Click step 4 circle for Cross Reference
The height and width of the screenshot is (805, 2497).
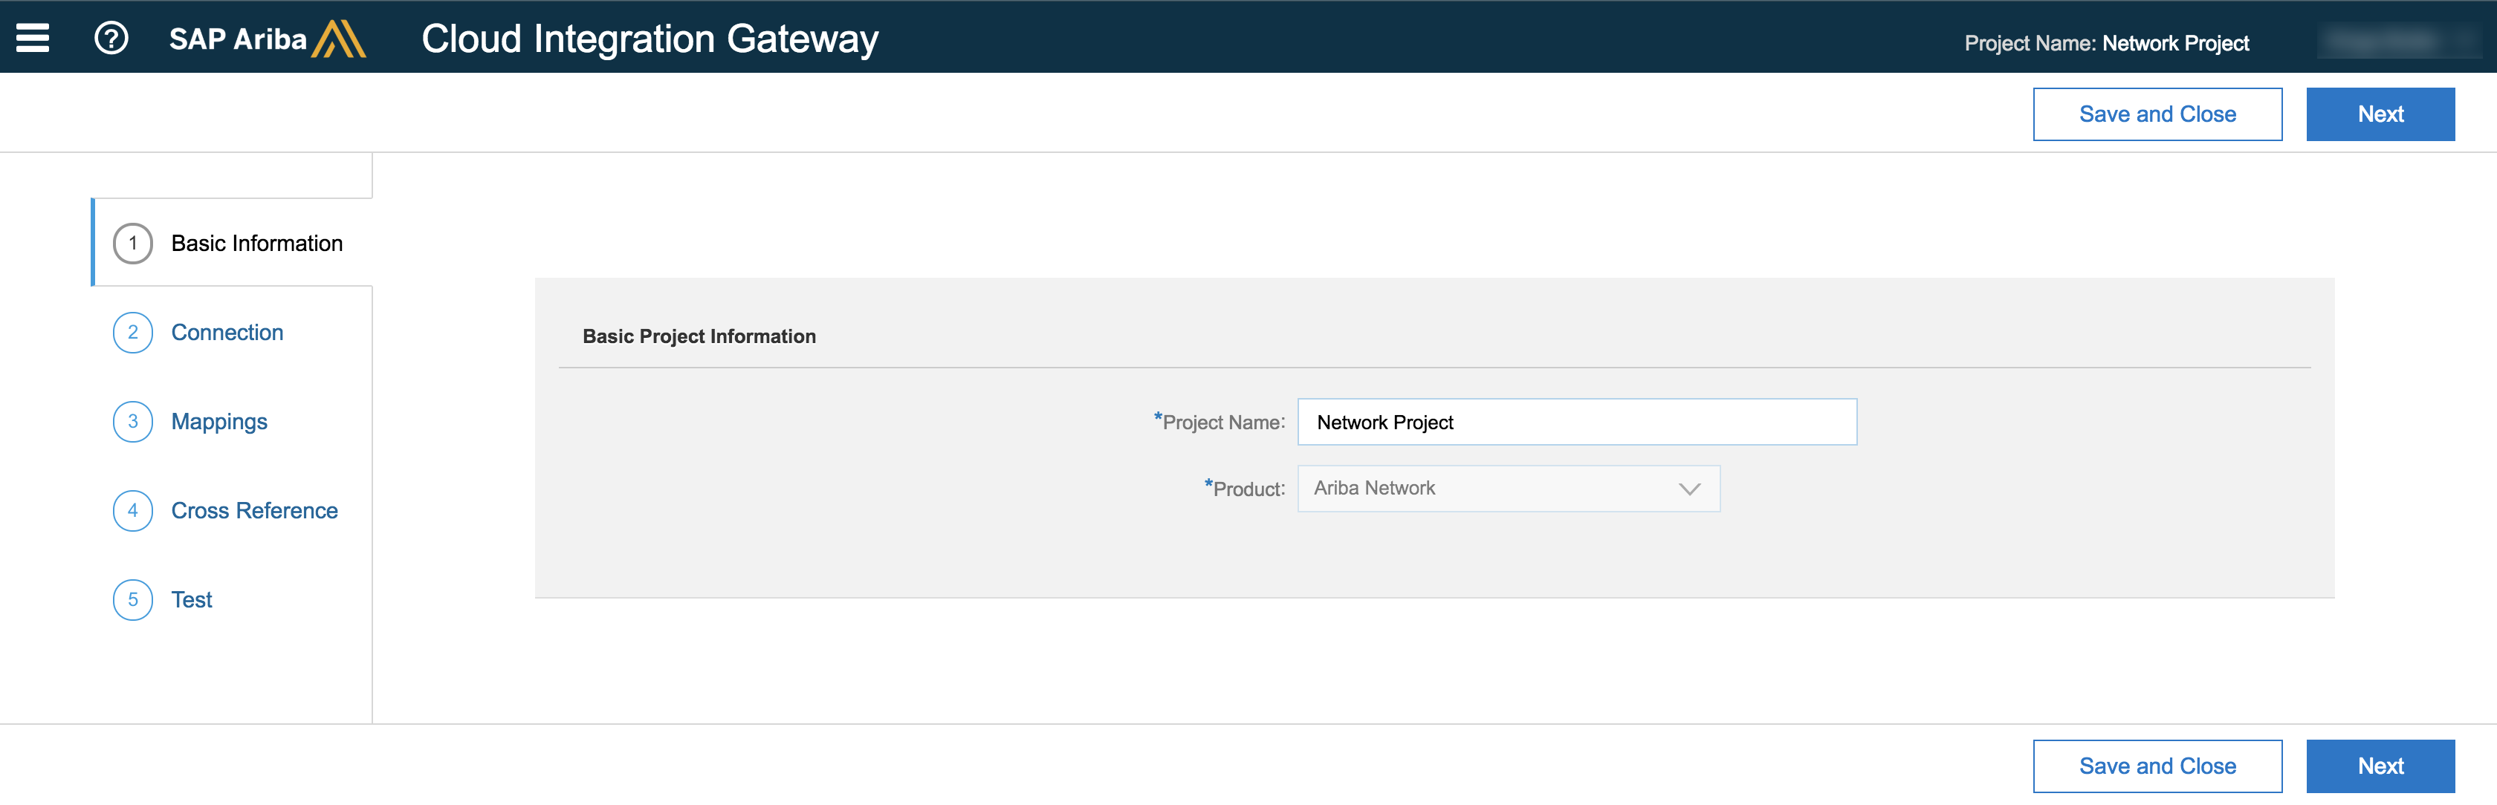pos(133,510)
